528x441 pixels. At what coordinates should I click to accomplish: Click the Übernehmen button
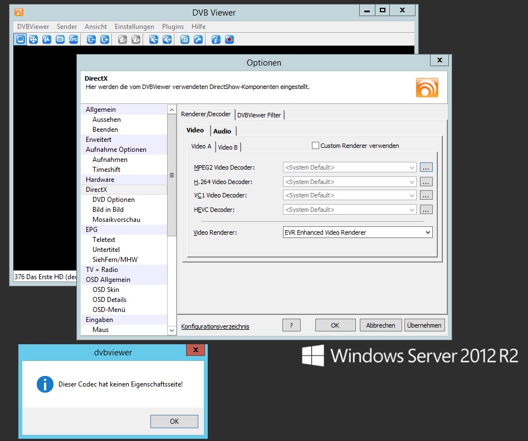click(x=424, y=325)
